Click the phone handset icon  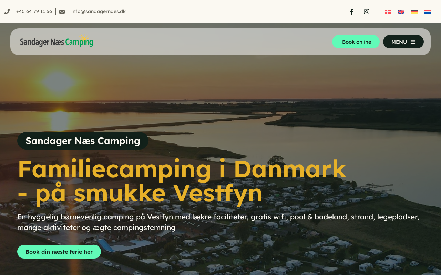pos(7,12)
